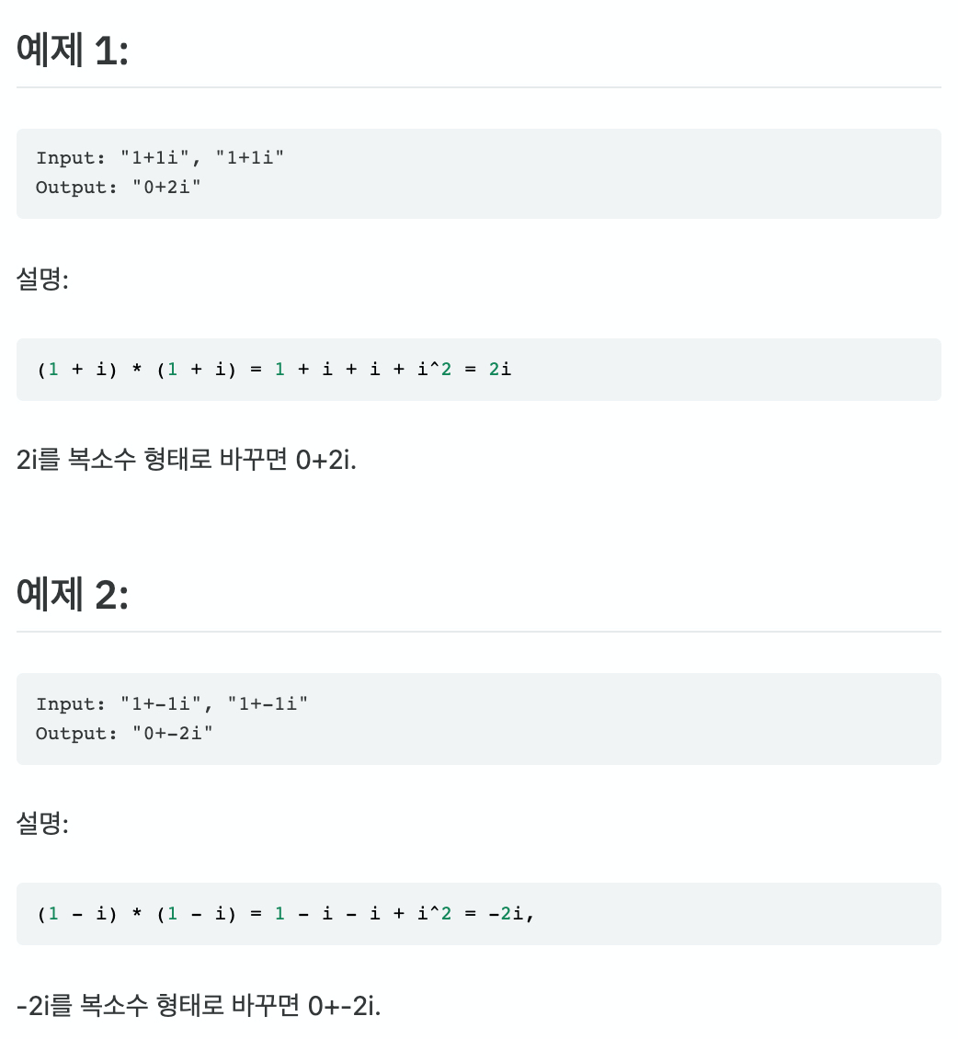Click the sentence ending with 0+-2i.
Viewport: 958px width, 1039px height.
tap(199, 1005)
